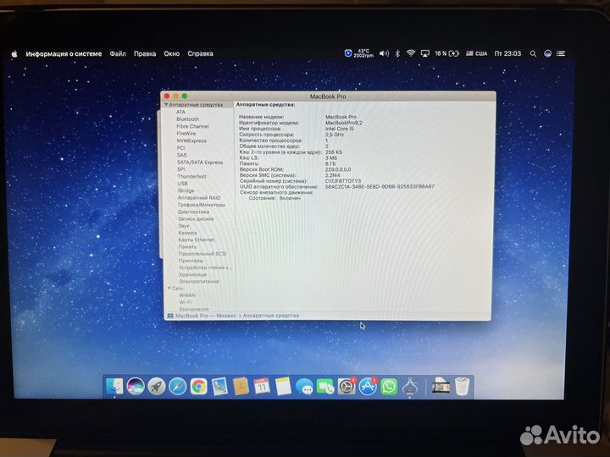The width and height of the screenshot is (610, 457).
Task: Open the Файл menu
Action: tap(118, 53)
